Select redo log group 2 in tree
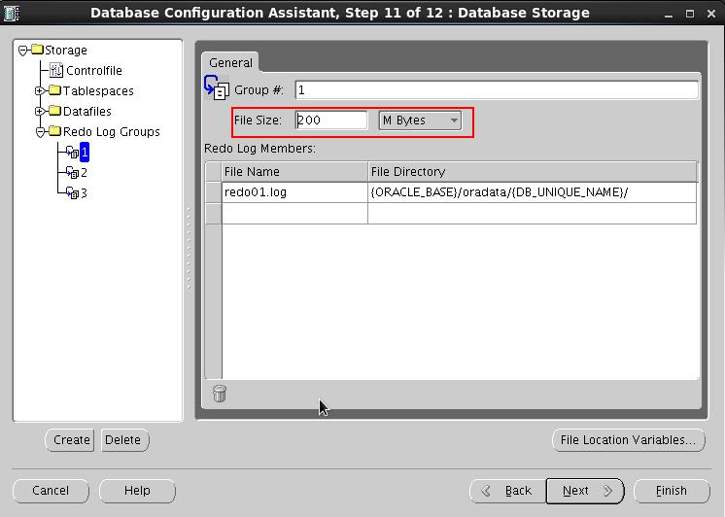The width and height of the screenshot is (725, 517). coord(84,173)
